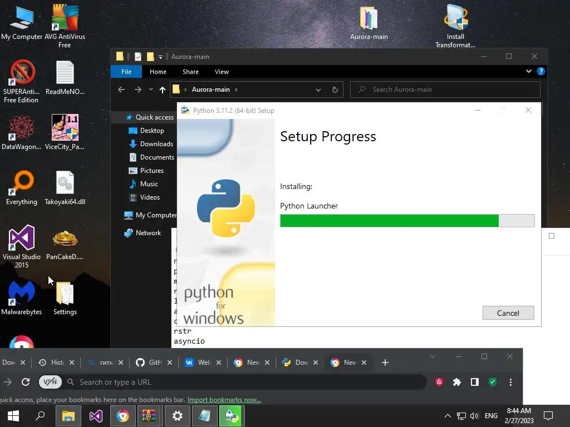Image resolution: width=570 pixels, height=427 pixels.
Task: Open a new browser tab with plus
Action: coord(385,363)
